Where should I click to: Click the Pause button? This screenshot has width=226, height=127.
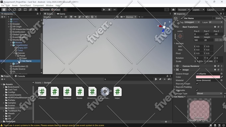[x=109, y=10]
